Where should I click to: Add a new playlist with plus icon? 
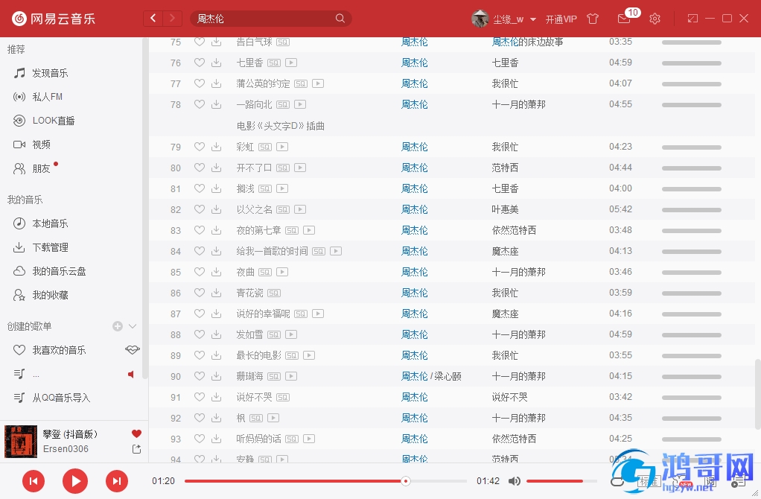click(x=118, y=326)
